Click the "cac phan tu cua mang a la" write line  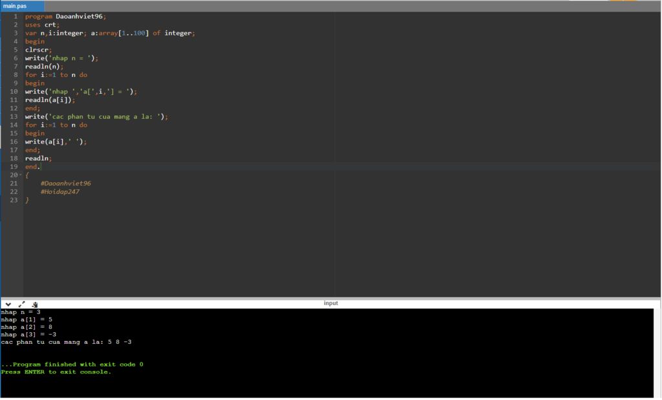(x=96, y=116)
